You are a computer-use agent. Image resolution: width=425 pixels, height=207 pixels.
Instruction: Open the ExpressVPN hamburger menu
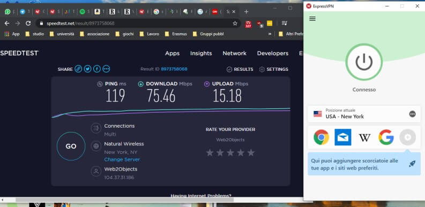tap(312, 18)
